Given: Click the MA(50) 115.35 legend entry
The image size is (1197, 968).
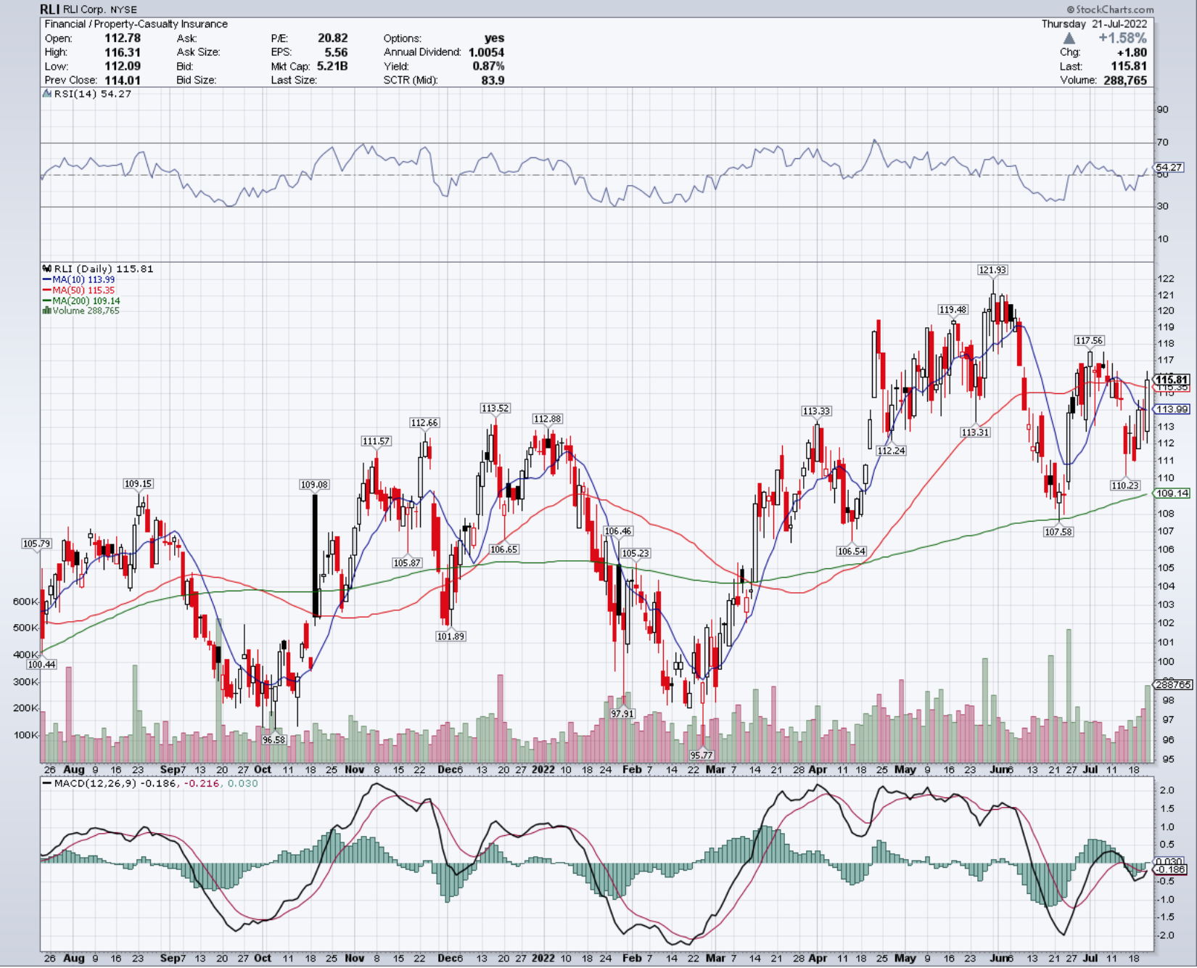Looking at the screenshot, I should (x=78, y=290).
